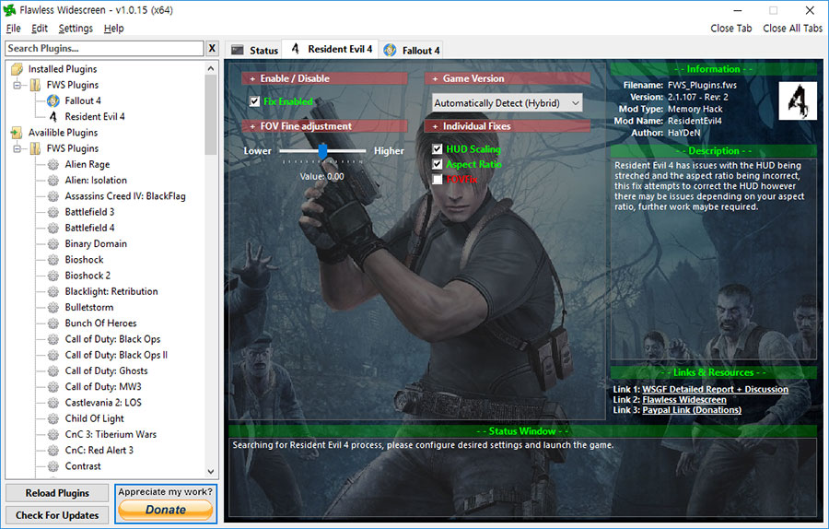This screenshot has height=529, width=829.
Task: Click in the Search Plugins field
Action: [105, 48]
